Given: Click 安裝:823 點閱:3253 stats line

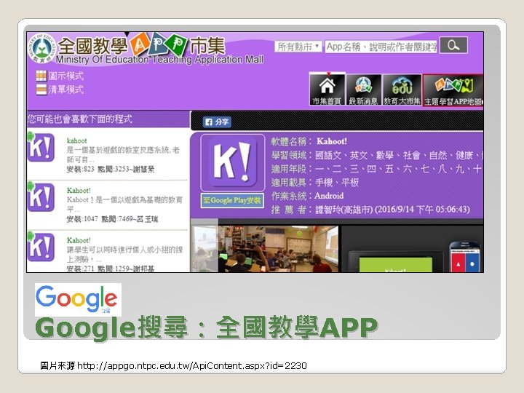Looking at the screenshot, I should pos(111,169).
